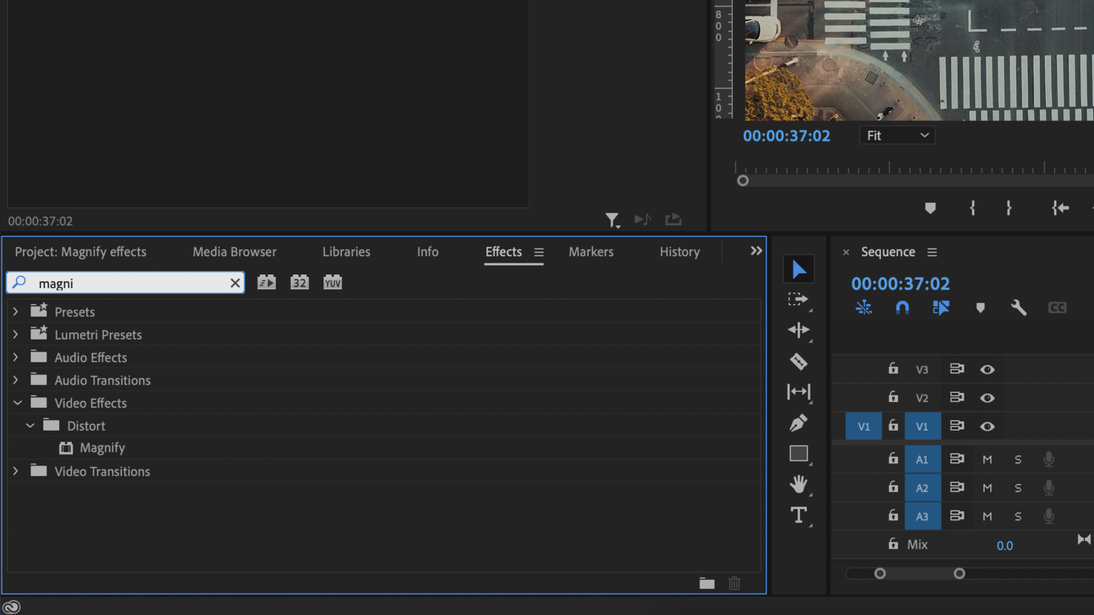Click the YUV Effects filter icon
The image size is (1094, 615).
[x=333, y=283]
